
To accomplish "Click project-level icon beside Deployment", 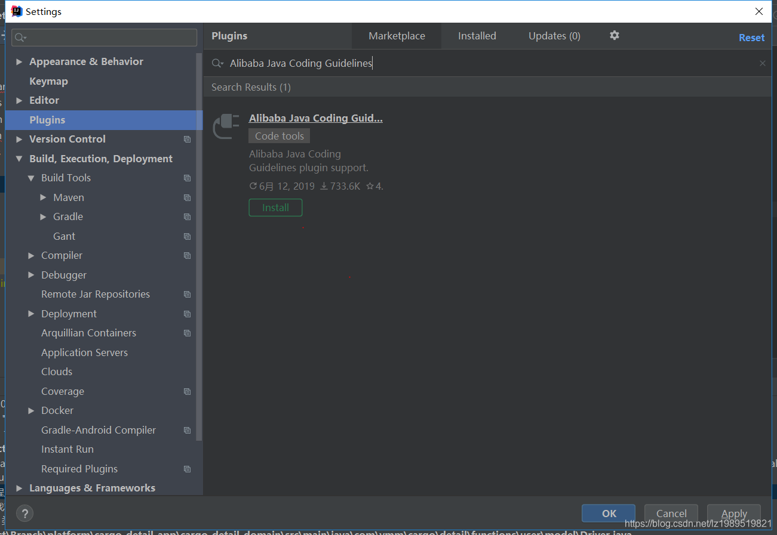I will point(188,314).
